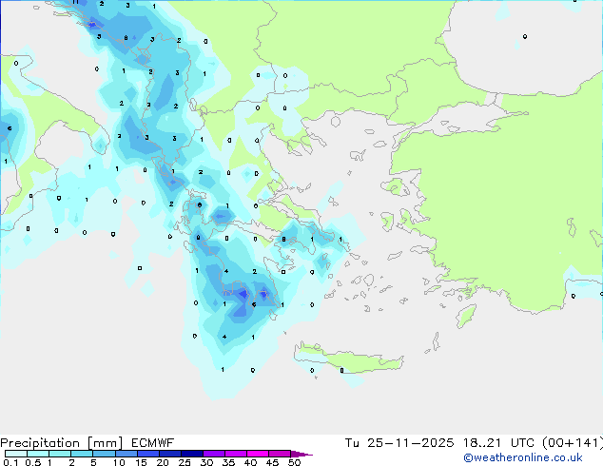Click the 0.5–1 mm legend swatch
The image size is (603, 466).
[x=38, y=454]
